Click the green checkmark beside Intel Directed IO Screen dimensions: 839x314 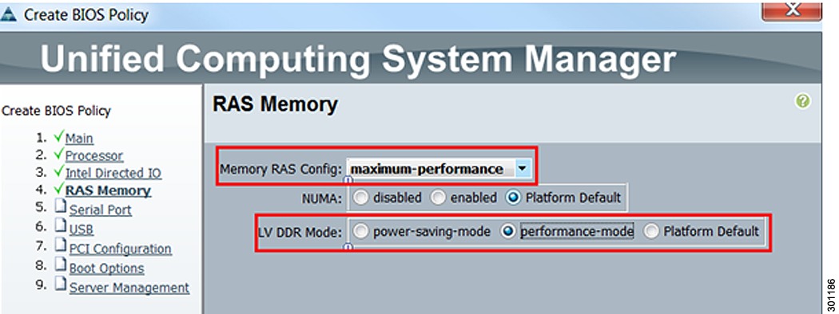59,172
